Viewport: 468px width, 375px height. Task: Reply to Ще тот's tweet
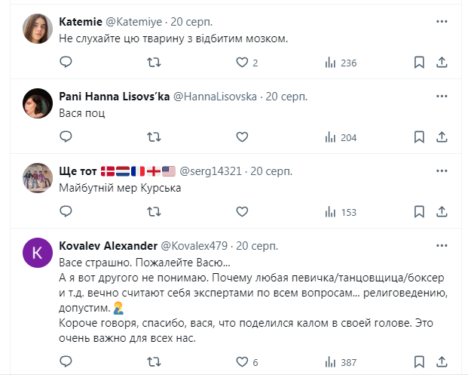66,212
